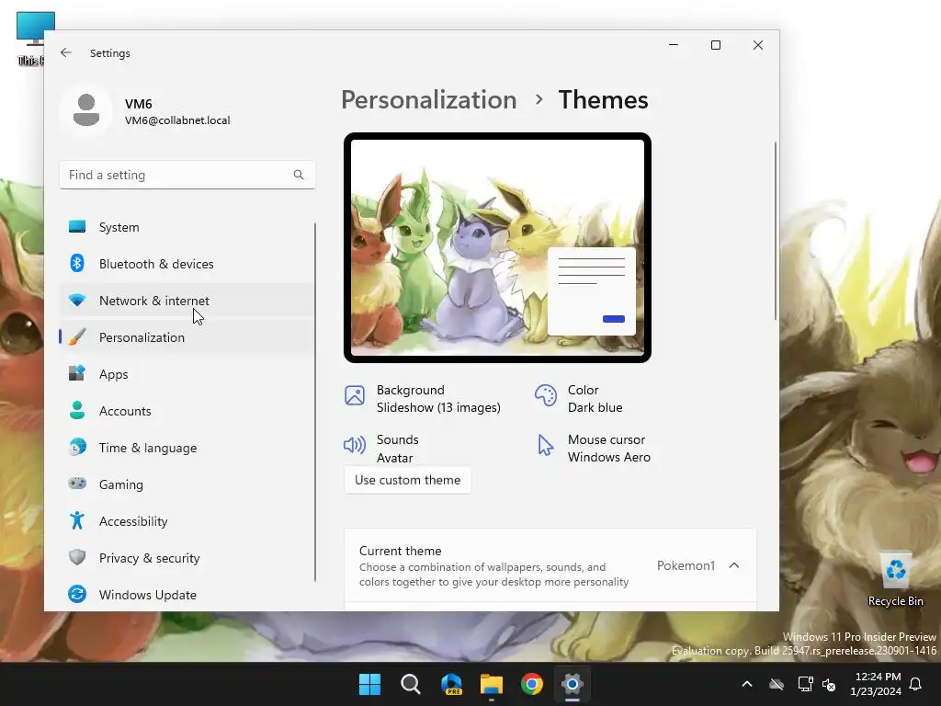Open Gaming settings category

[187, 484]
